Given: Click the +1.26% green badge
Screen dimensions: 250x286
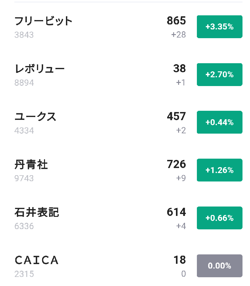Looking at the screenshot, I should [x=219, y=170].
